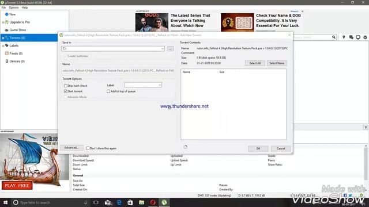Click Name & DOB compatibility ad thumbnail
The height and width of the screenshot is (207, 369).
click(x=237, y=22)
